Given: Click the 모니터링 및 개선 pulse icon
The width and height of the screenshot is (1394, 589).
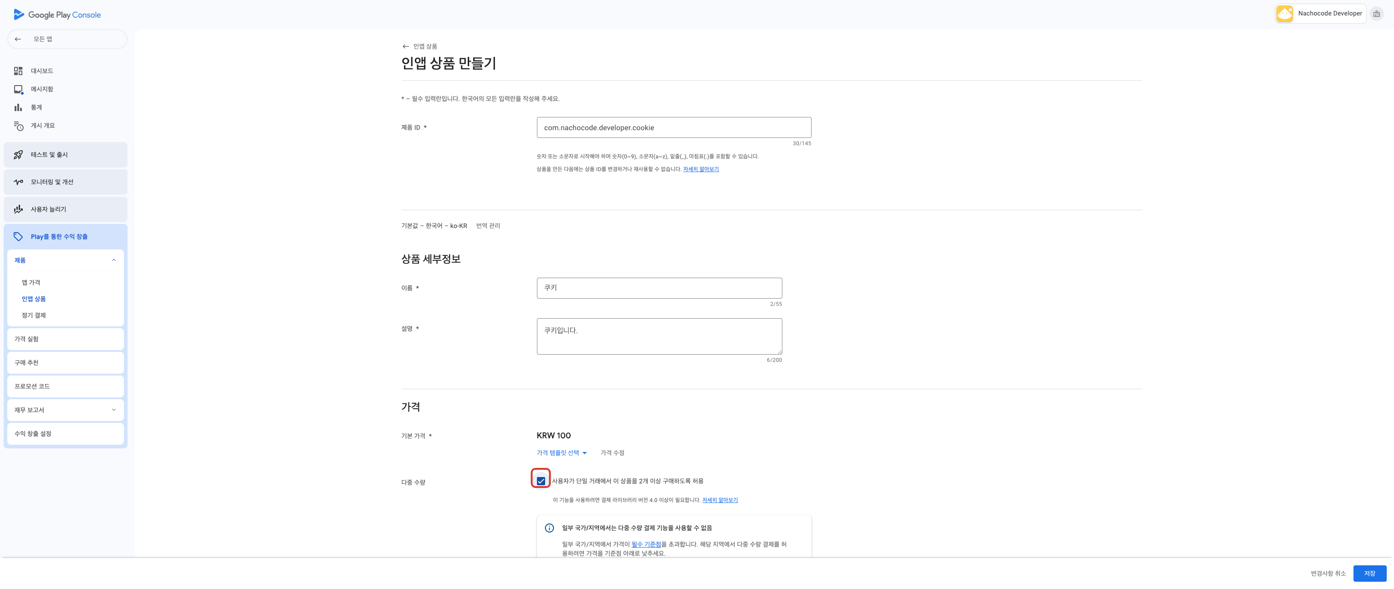Looking at the screenshot, I should 18,182.
